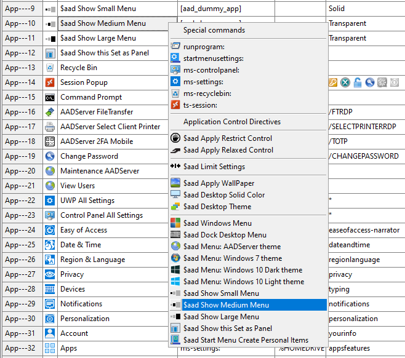Choose $aad Menu: Windows 10 Dark theme
Viewport: 405px width, 358px height.
pos(243,270)
